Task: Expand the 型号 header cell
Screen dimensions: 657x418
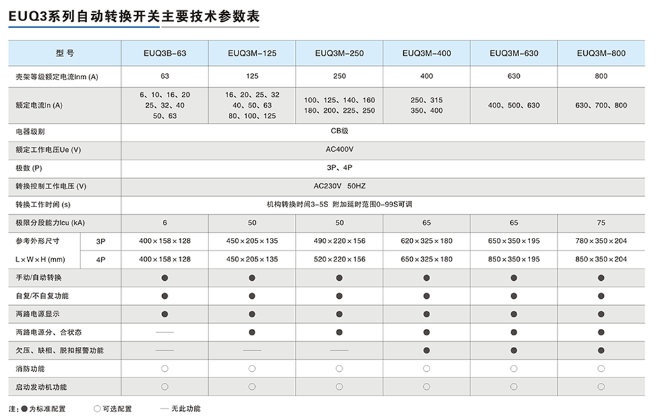Action: click(x=64, y=53)
